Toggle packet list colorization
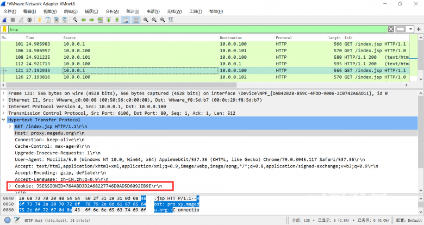 pos(136,20)
